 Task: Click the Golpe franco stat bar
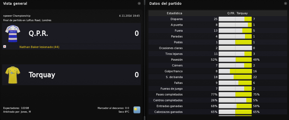(x=235, y=71)
